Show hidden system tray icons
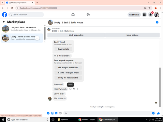163x122 pixels. [147, 119]
